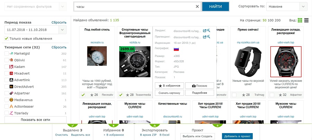Reset the 'Период показа' filter
Screen dimensions: 312x140
pos(59,22)
